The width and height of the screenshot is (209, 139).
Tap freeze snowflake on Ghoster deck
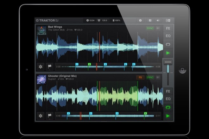coord(41,116)
